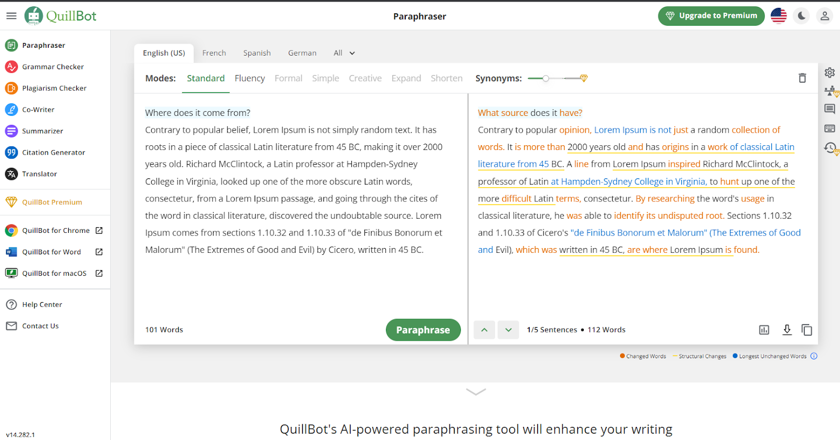This screenshot has width=840, height=440.
Task: Open the user account profile
Action: (825, 16)
